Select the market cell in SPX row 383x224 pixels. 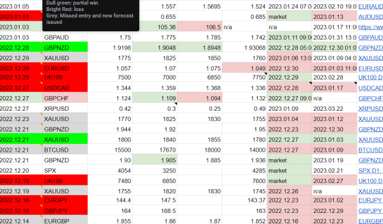click(x=289, y=170)
